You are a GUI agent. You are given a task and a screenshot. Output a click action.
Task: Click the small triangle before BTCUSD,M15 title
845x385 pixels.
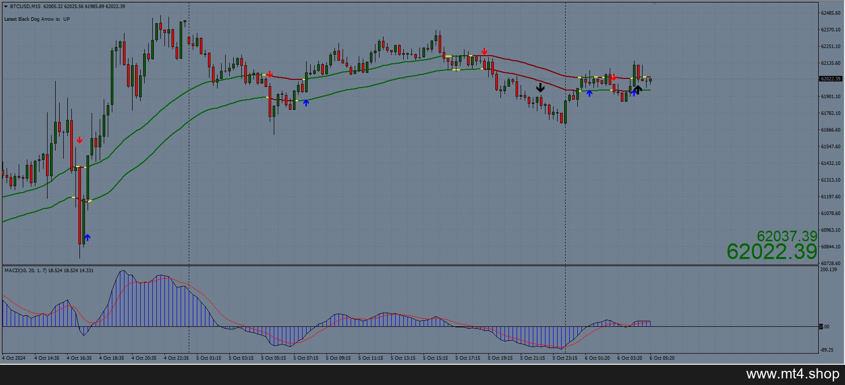pos(6,7)
